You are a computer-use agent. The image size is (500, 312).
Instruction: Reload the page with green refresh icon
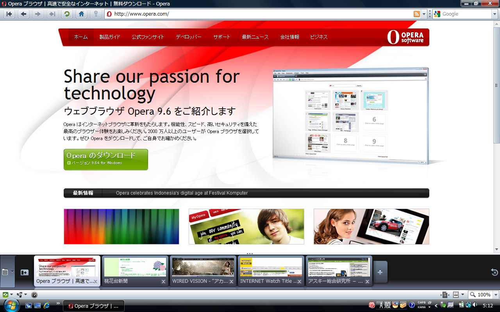coord(67,14)
